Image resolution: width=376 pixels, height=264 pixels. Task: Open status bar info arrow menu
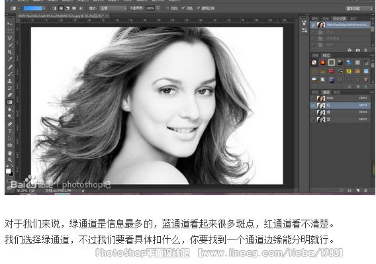(83, 191)
